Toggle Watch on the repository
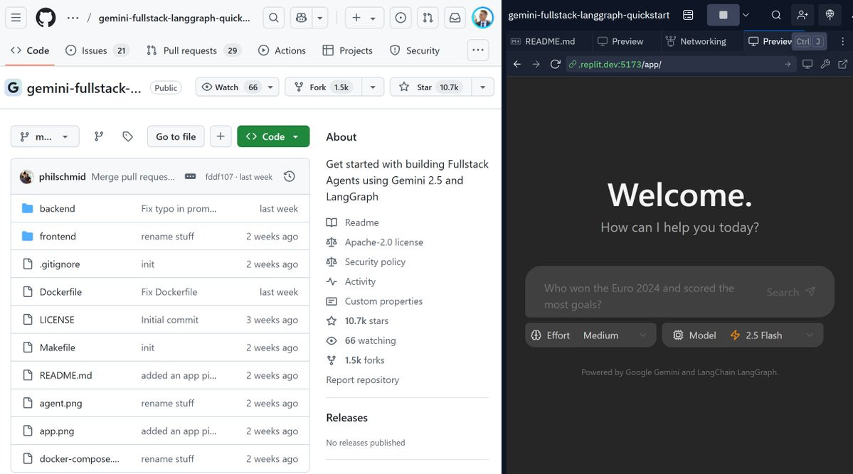 [x=228, y=87]
